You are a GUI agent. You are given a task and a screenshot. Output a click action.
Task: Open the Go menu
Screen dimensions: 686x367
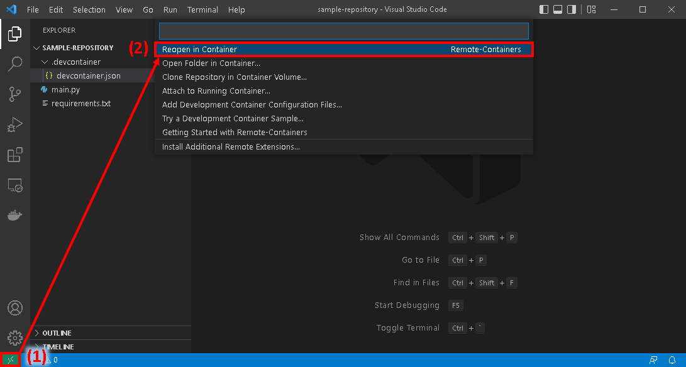[x=148, y=9]
